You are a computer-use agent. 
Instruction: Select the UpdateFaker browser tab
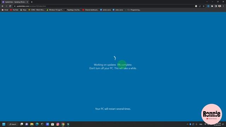click(x=15, y=2)
